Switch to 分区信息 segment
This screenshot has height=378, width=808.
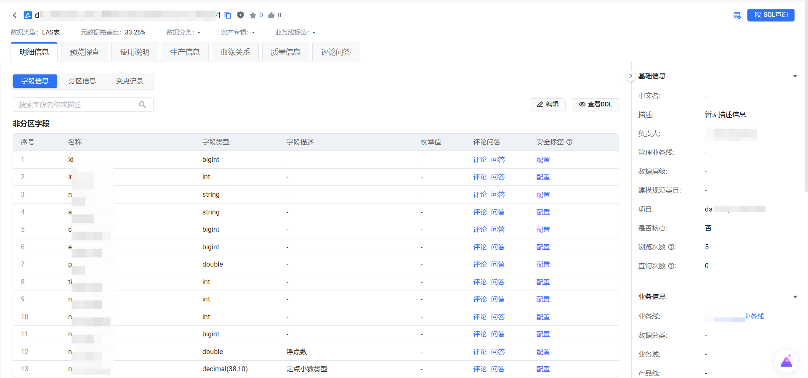tap(82, 81)
